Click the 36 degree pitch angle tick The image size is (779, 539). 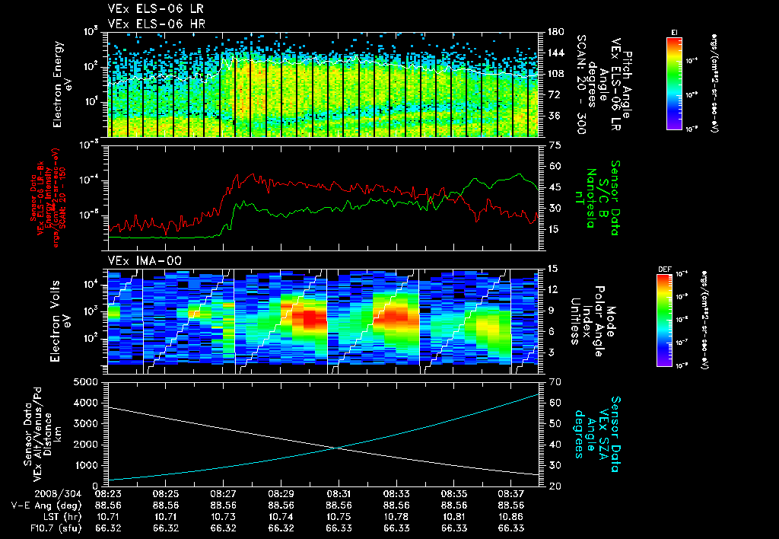pyautogui.click(x=552, y=116)
